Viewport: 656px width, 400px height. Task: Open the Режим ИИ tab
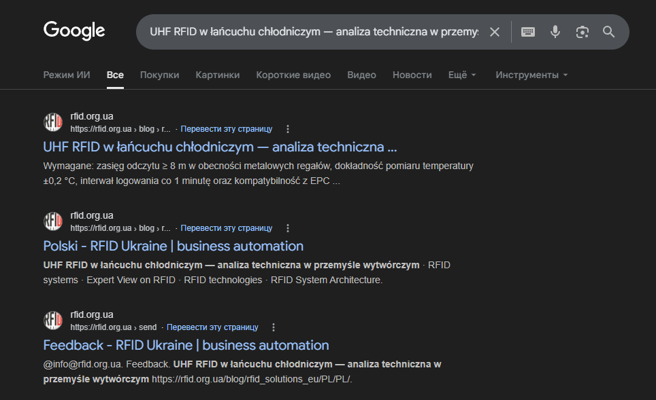click(x=67, y=75)
